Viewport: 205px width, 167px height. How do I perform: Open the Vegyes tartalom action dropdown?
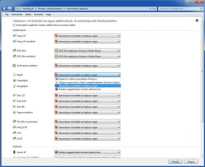pos(87,112)
